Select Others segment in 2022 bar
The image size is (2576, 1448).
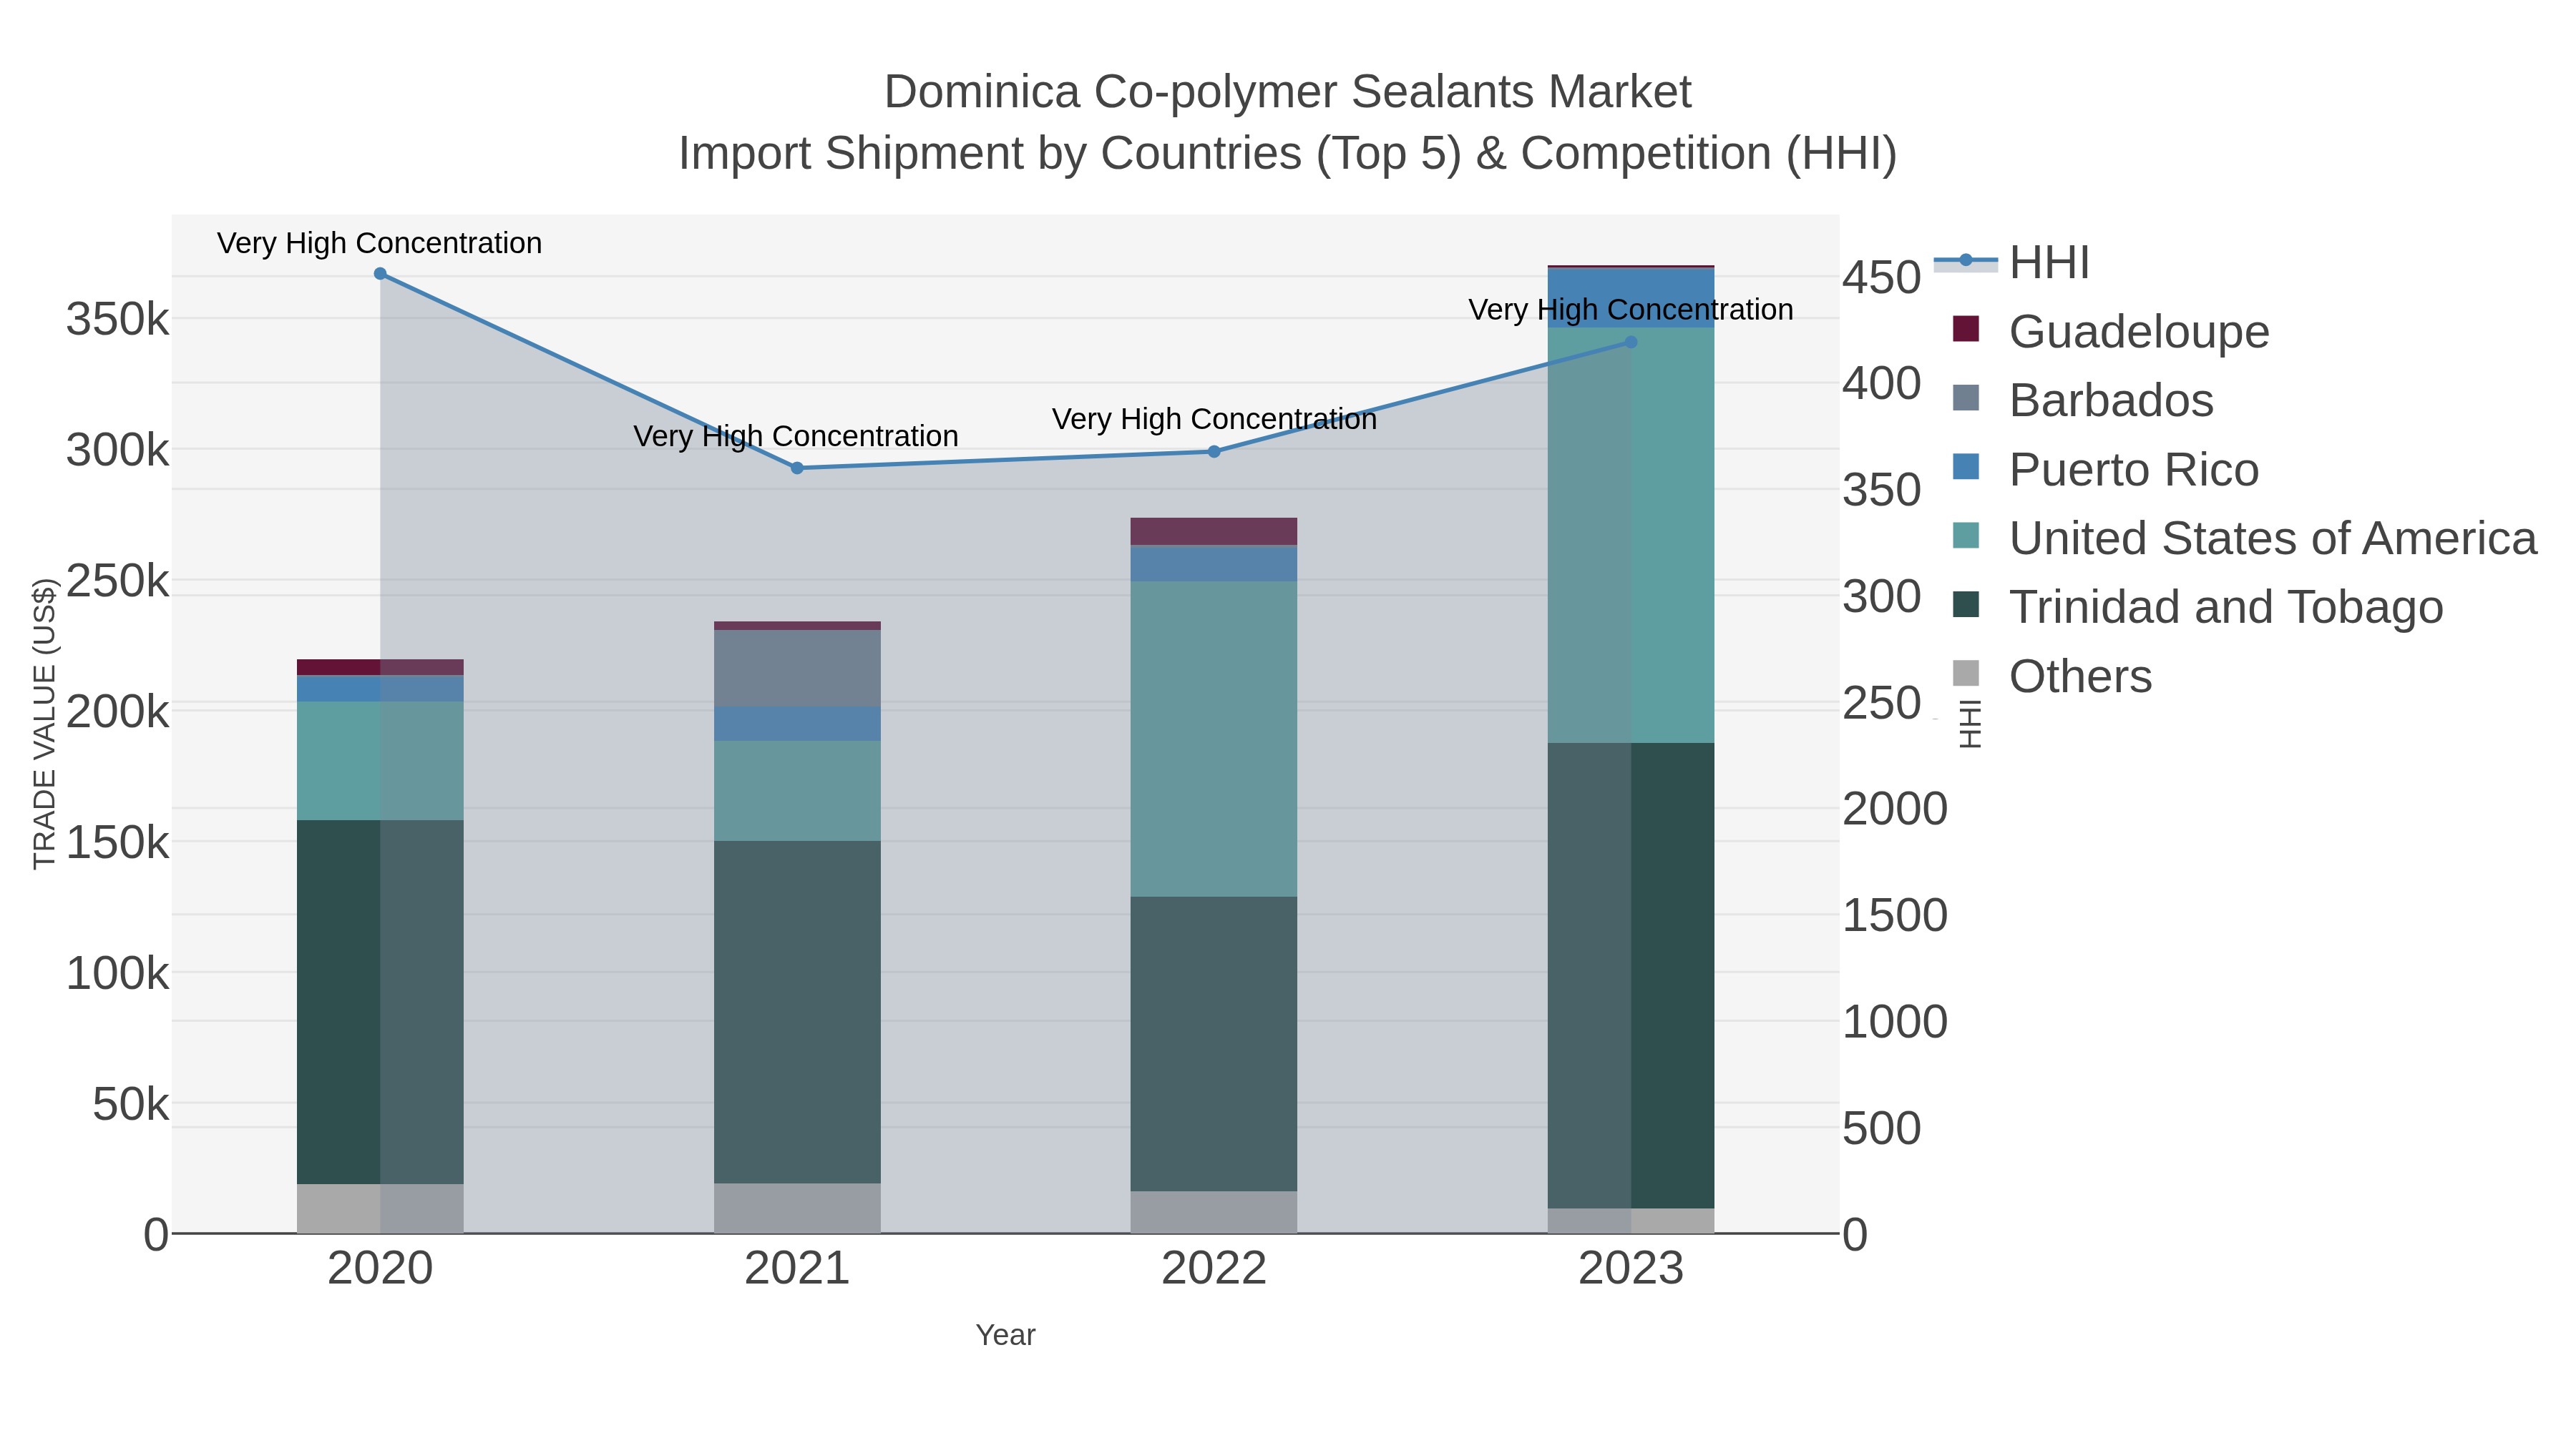1214,1212
